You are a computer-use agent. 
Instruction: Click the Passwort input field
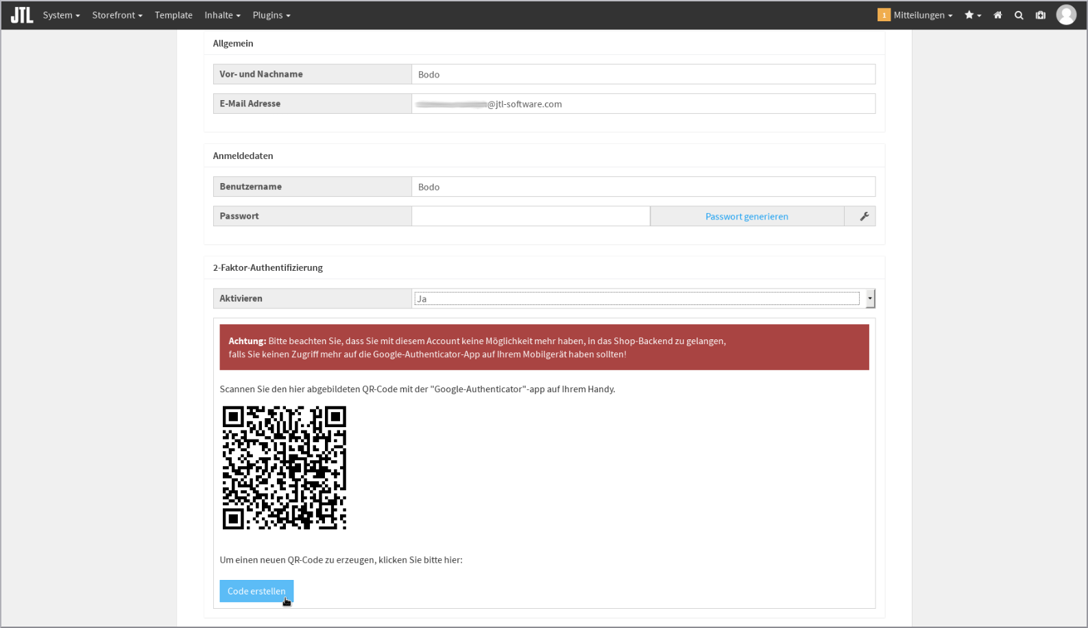(x=530, y=216)
